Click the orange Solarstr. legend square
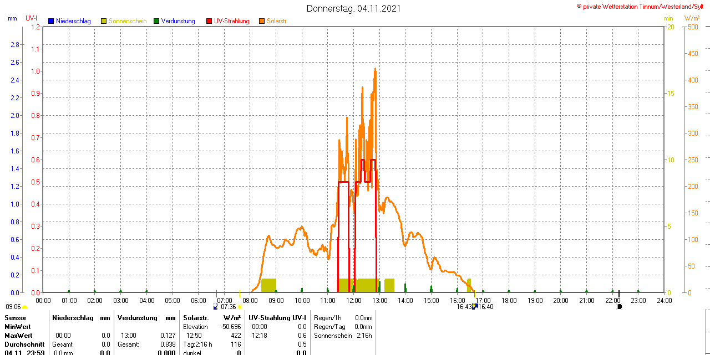 pyautogui.click(x=262, y=21)
